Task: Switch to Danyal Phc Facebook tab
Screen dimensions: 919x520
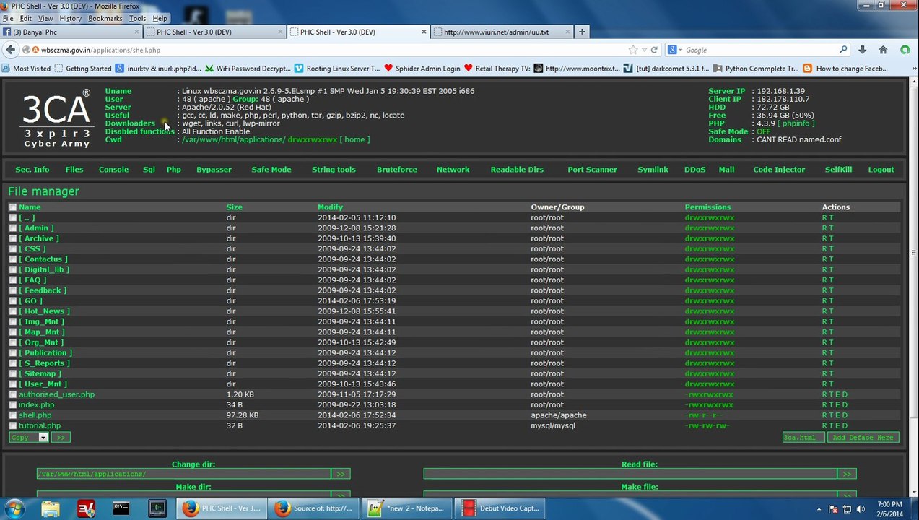Action: coord(69,32)
